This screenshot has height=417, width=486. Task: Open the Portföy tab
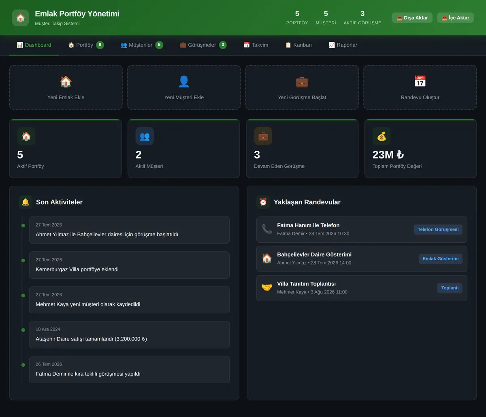(86, 45)
